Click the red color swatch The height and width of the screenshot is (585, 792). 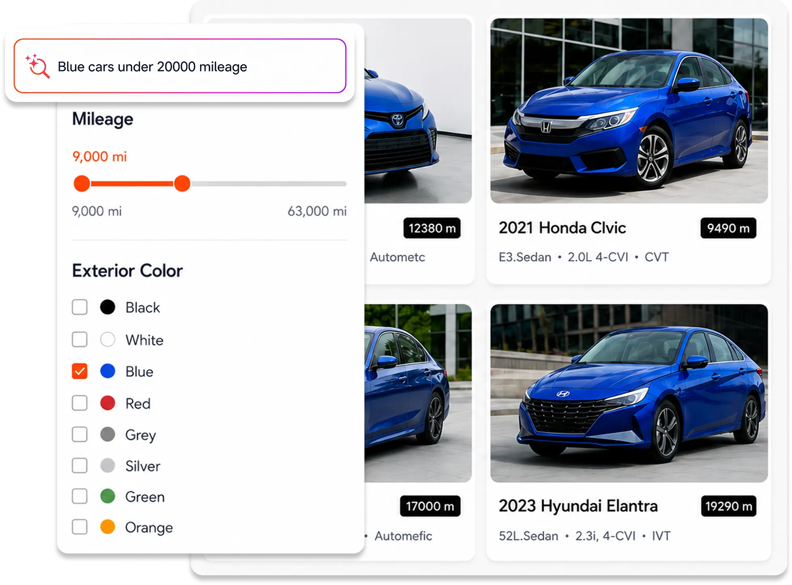[x=108, y=403]
